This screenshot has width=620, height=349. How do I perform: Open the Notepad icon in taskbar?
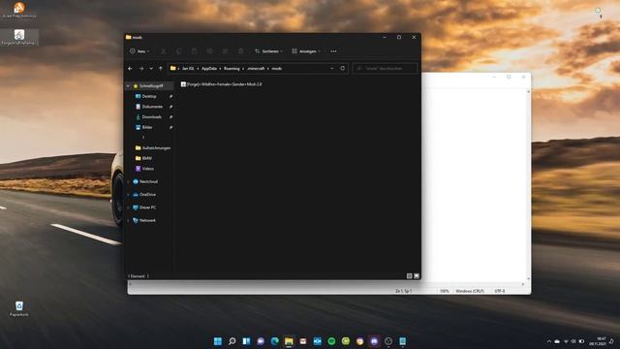[403, 341]
